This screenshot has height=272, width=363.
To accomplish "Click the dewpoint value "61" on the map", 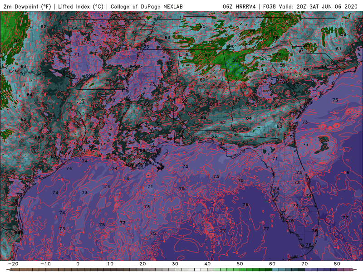I will pyautogui.click(x=338, y=49).
